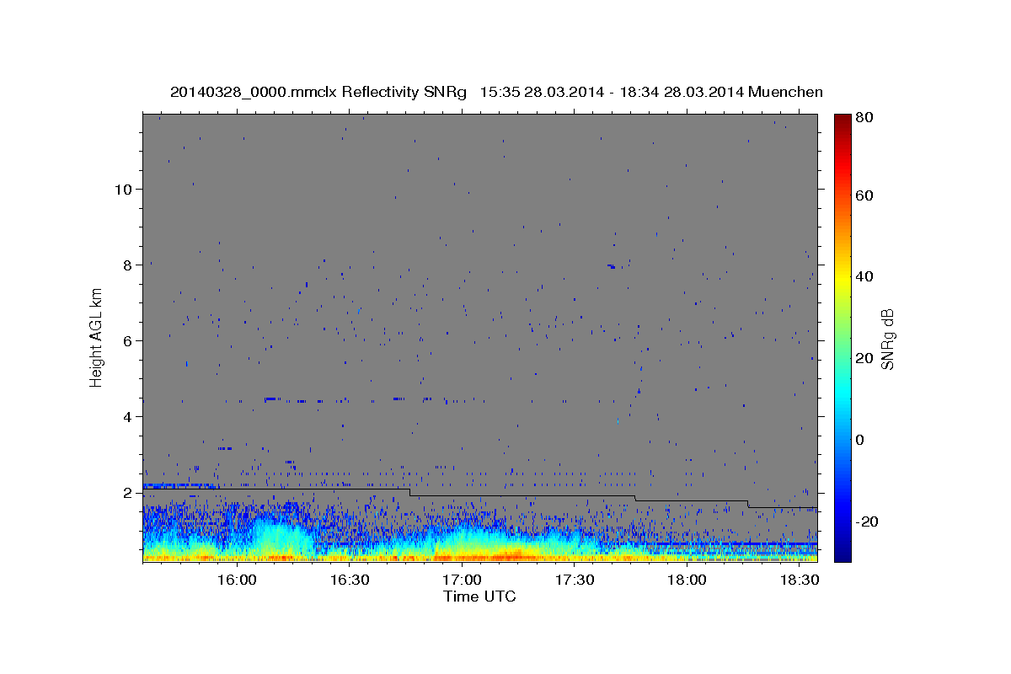Click the 'SNRg dB' colorbar label
The width and height of the screenshot is (1011, 674).
coord(886,339)
